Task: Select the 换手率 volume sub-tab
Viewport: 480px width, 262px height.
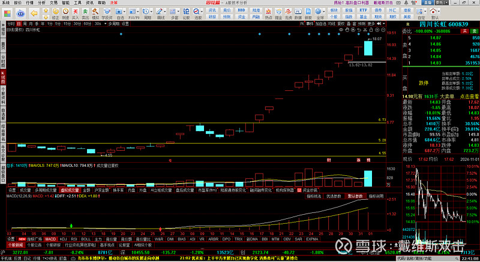Action: tap(118, 190)
